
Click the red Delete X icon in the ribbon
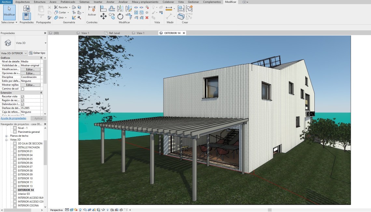tap(147, 18)
